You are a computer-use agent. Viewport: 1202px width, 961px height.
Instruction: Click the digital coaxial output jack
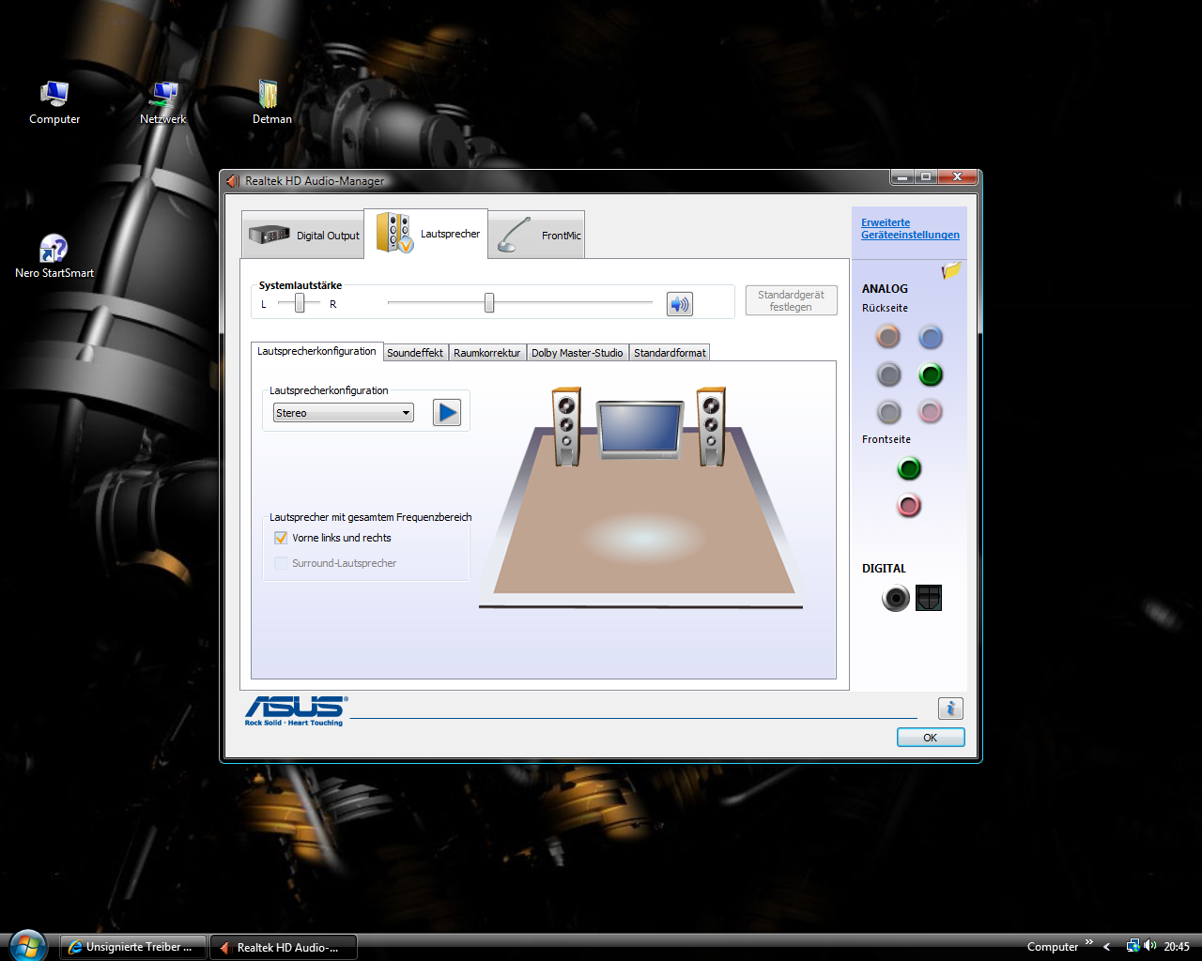click(x=896, y=598)
